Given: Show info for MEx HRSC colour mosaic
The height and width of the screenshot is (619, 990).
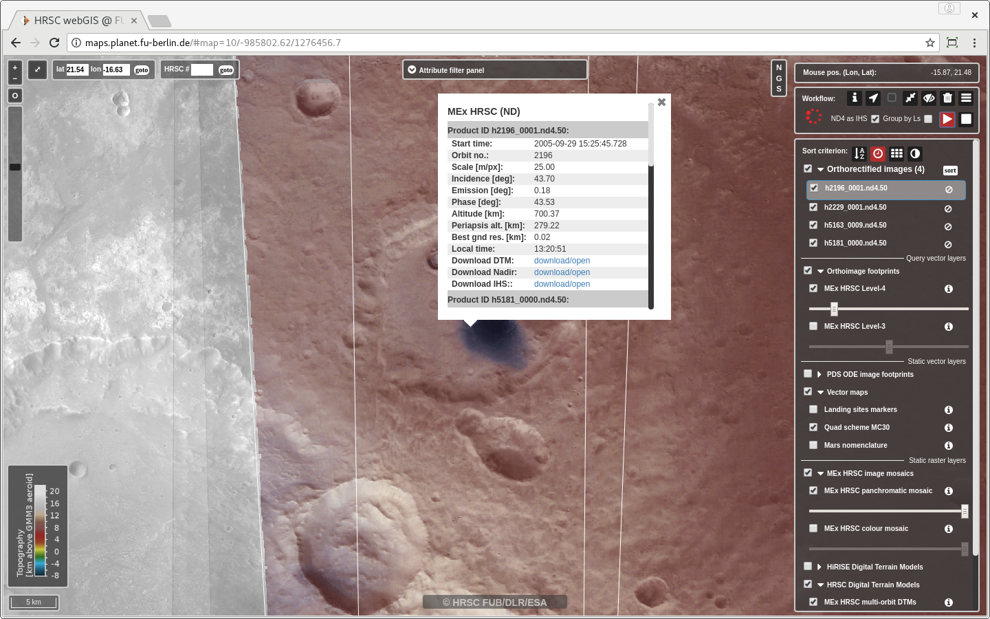Looking at the screenshot, I should pyautogui.click(x=949, y=529).
